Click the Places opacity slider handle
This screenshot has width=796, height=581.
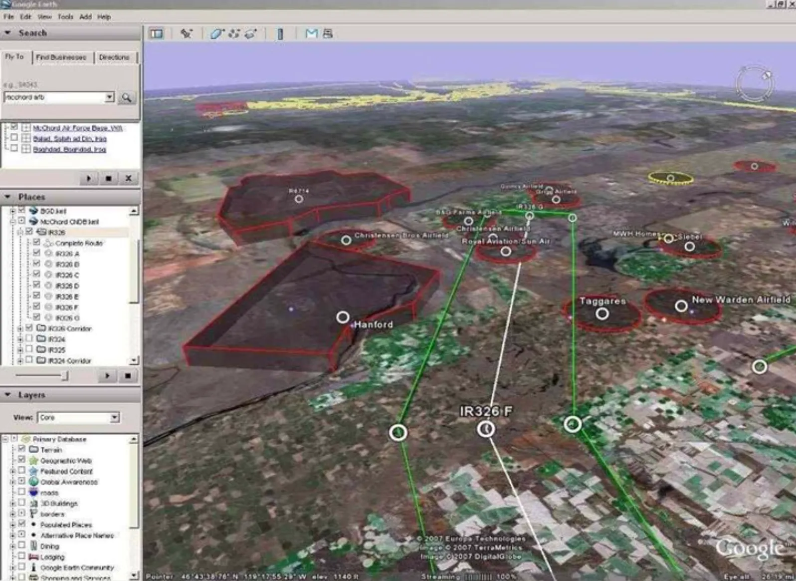click(x=64, y=375)
